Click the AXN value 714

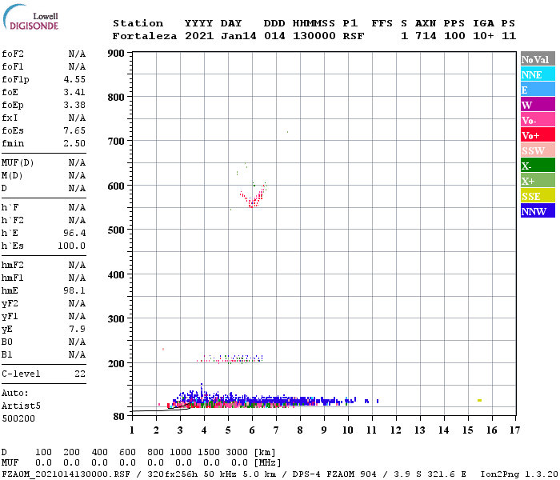[426, 36]
